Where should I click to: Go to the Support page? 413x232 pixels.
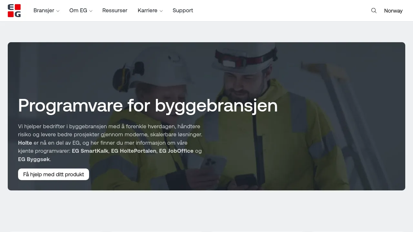click(x=183, y=11)
